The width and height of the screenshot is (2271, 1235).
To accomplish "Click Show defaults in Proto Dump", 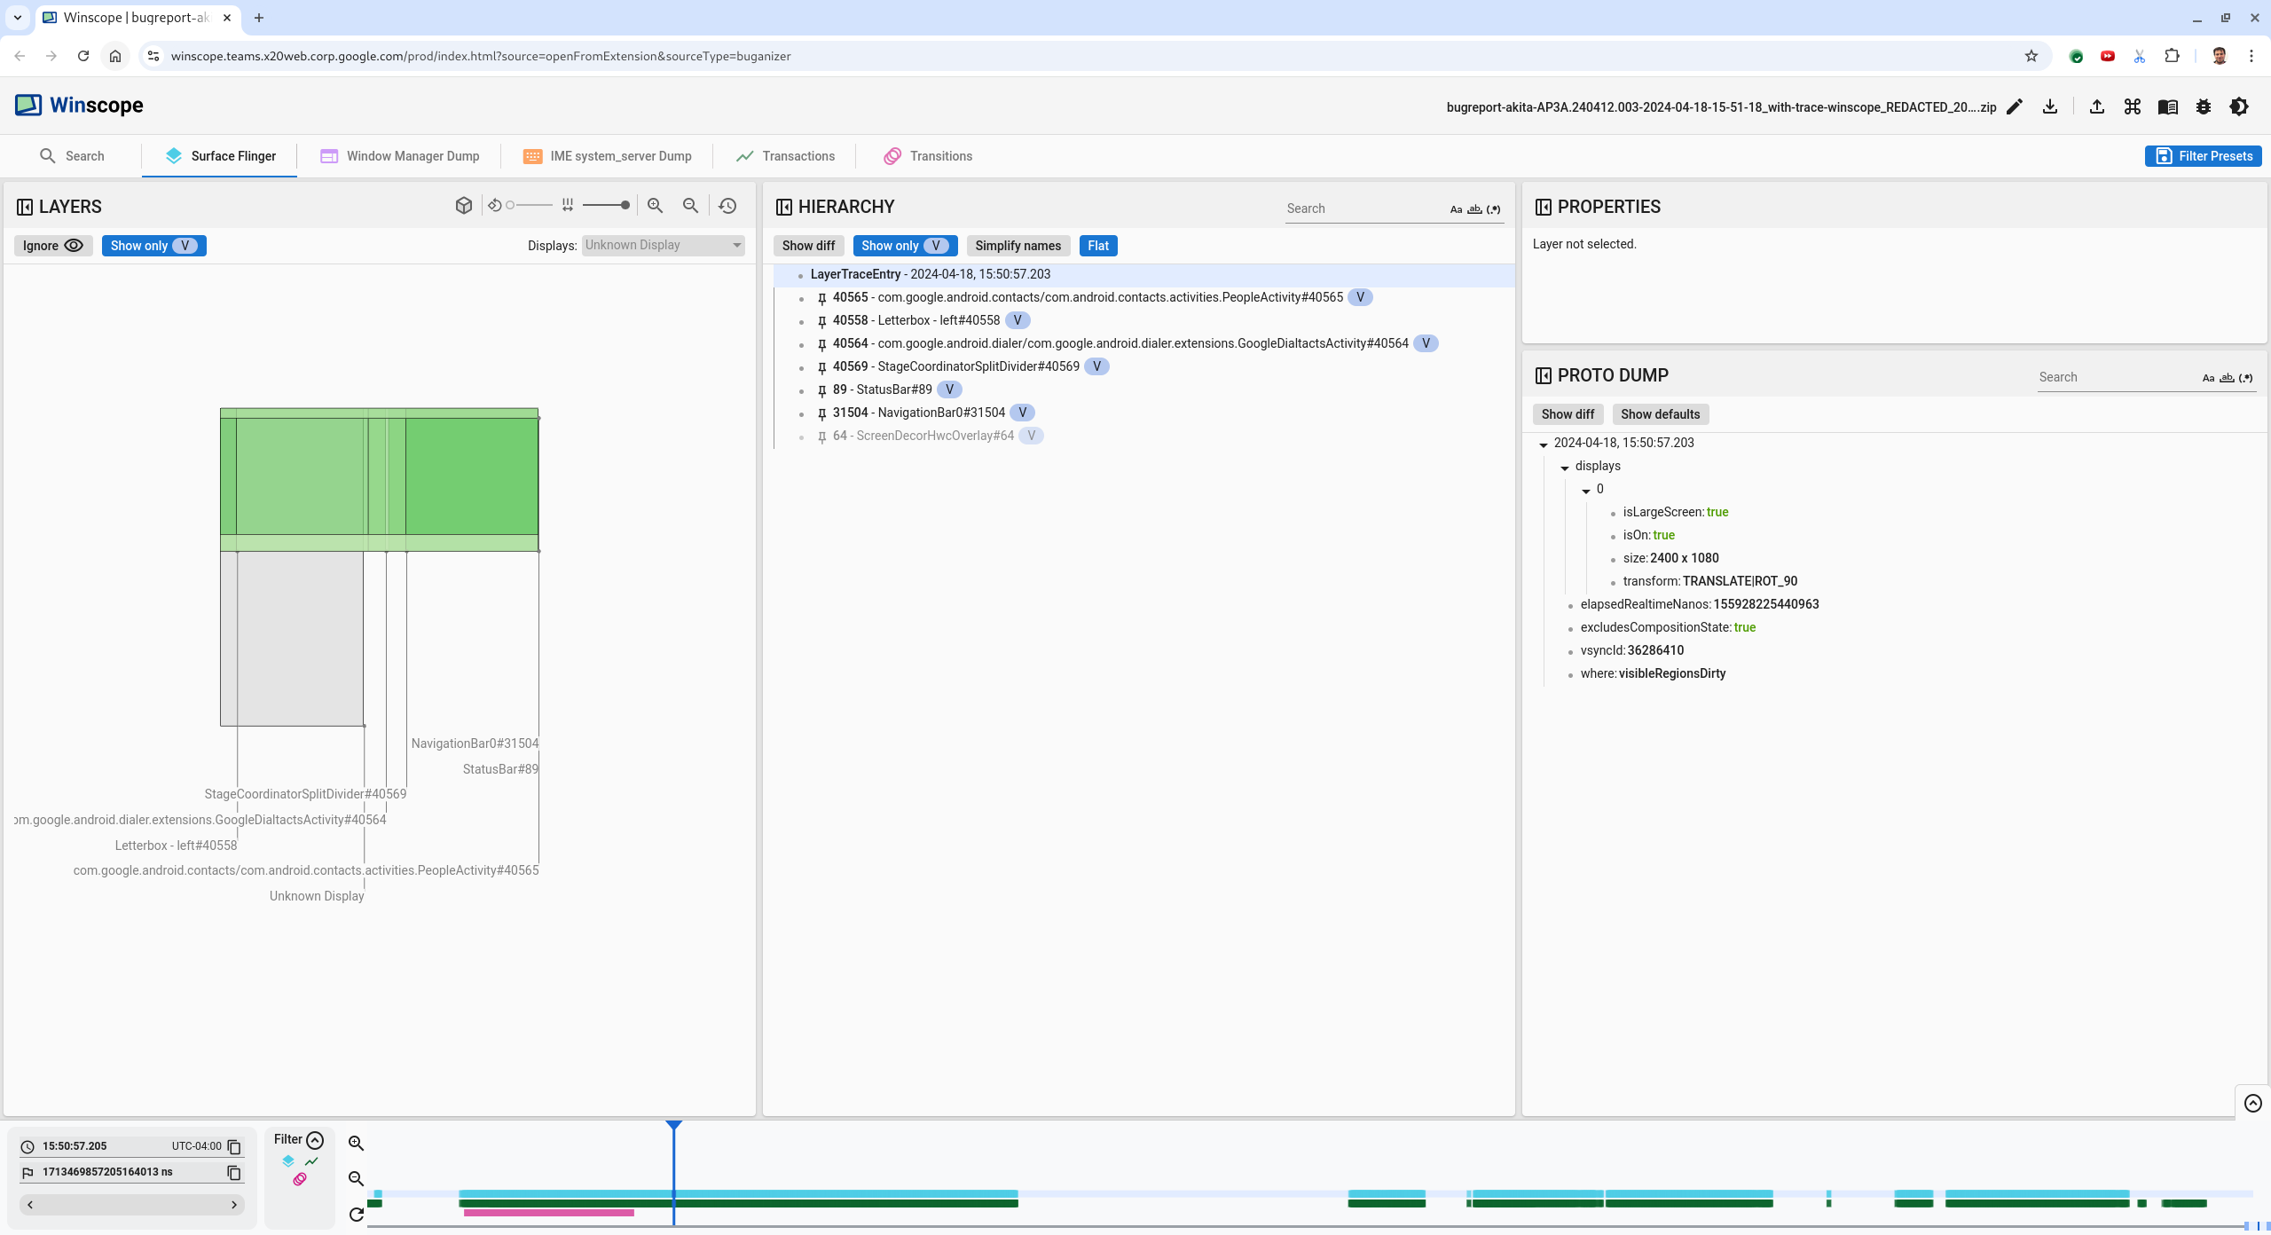I will (1660, 414).
